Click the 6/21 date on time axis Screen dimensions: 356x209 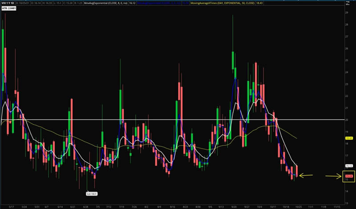[72, 207]
